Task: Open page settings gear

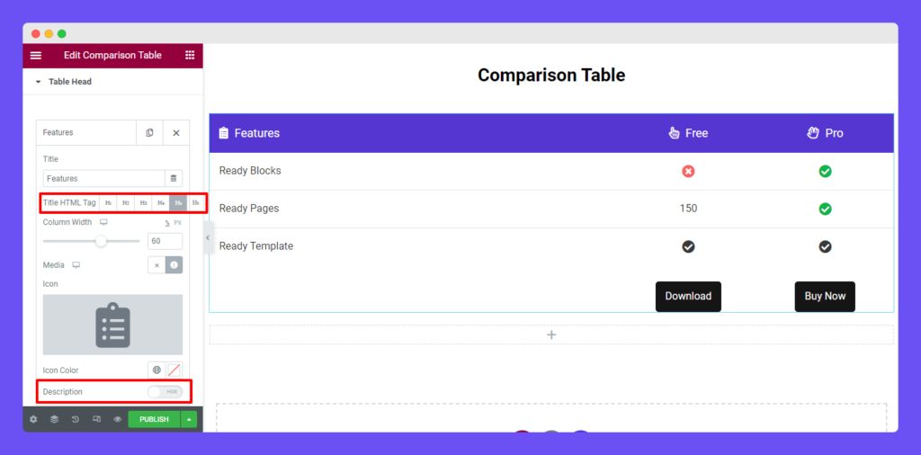Action: click(33, 420)
